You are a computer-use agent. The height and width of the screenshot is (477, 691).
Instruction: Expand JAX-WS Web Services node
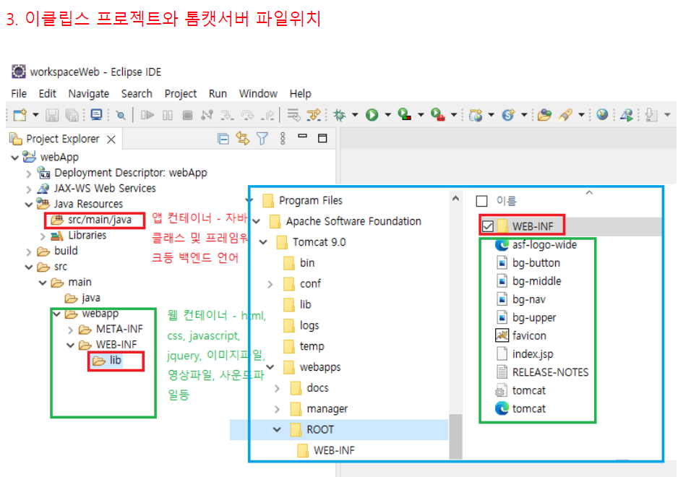(29, 189)
